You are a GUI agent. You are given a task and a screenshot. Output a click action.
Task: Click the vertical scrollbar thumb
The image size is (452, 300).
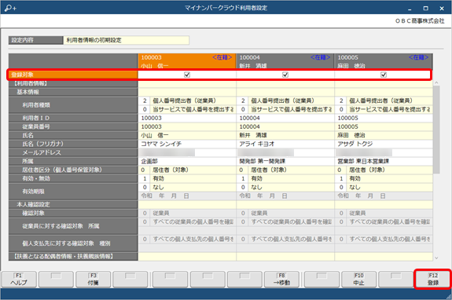click(x=436, y=130)
